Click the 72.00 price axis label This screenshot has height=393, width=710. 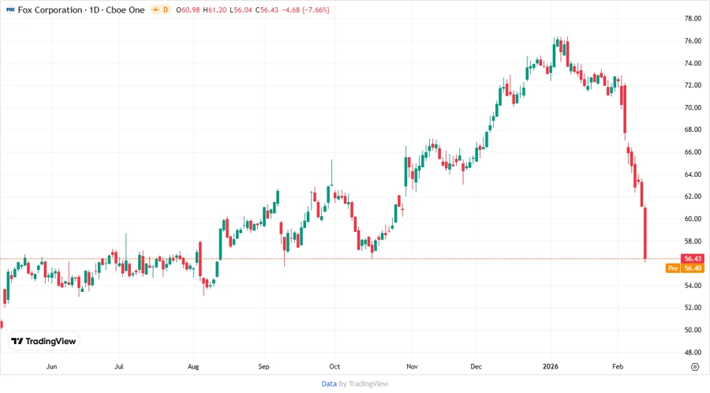click(693, 85)
